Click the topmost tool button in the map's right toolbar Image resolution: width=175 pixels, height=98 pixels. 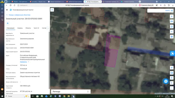click(x=172, y=16)
